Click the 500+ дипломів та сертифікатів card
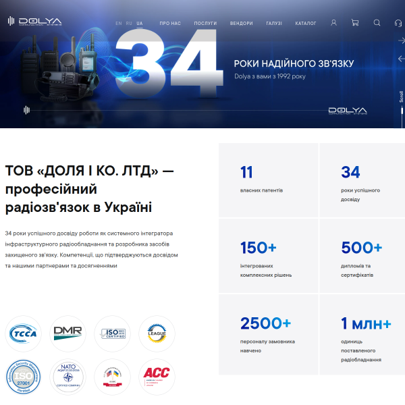Viewport: 405px width, 405px height. (x=362, y=256)
